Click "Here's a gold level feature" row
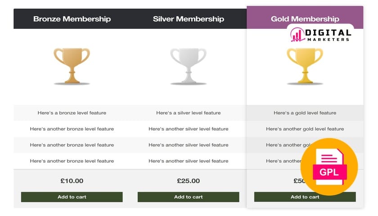Image resolution: width=378 pixels, height=216 pixels. click(305, 113)
